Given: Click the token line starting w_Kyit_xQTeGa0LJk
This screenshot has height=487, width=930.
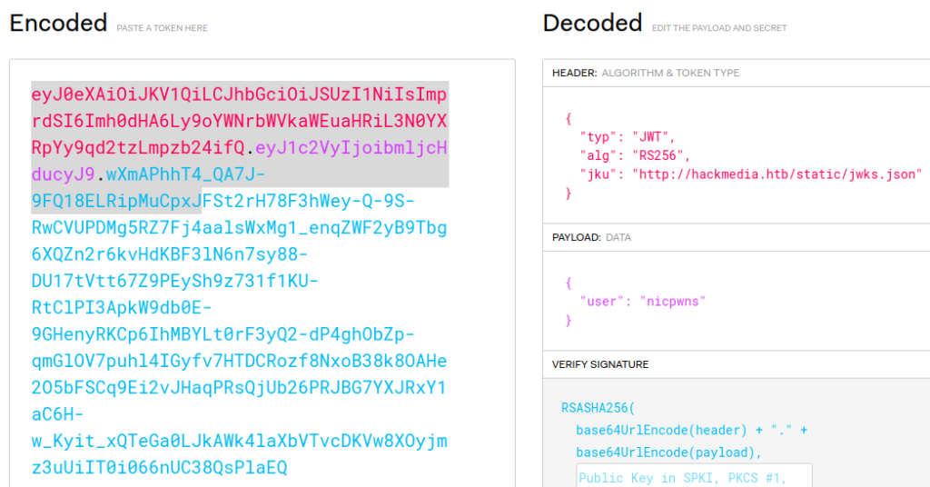Looking at the screenshot, I should point(239,441).
